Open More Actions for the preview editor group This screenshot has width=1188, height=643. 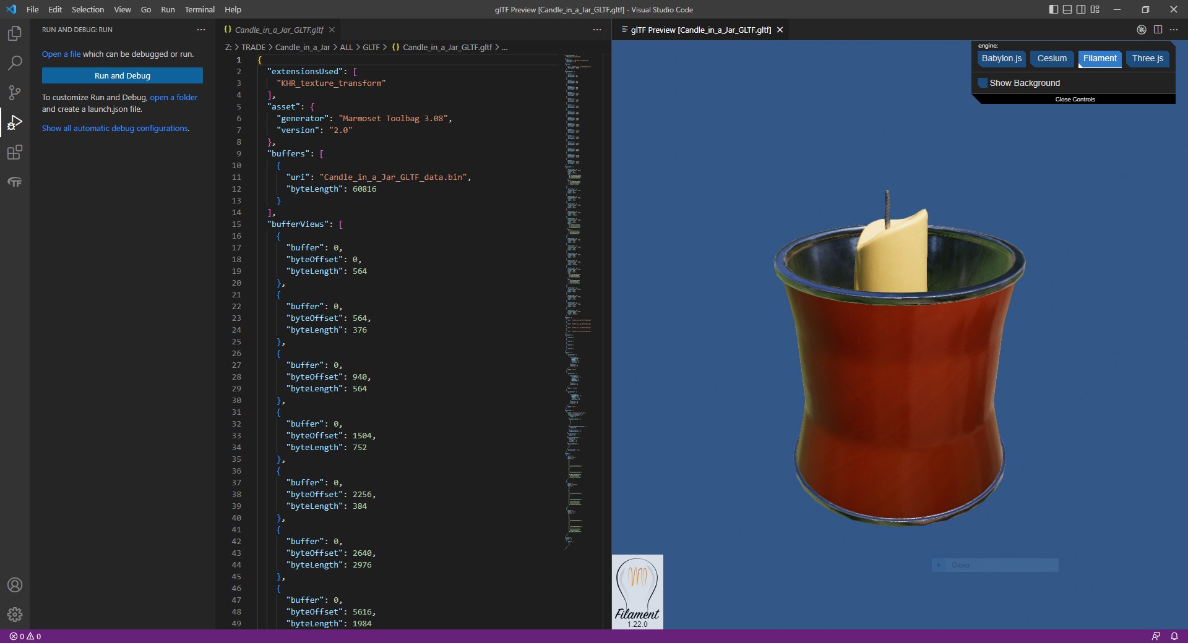point(1174,30)
